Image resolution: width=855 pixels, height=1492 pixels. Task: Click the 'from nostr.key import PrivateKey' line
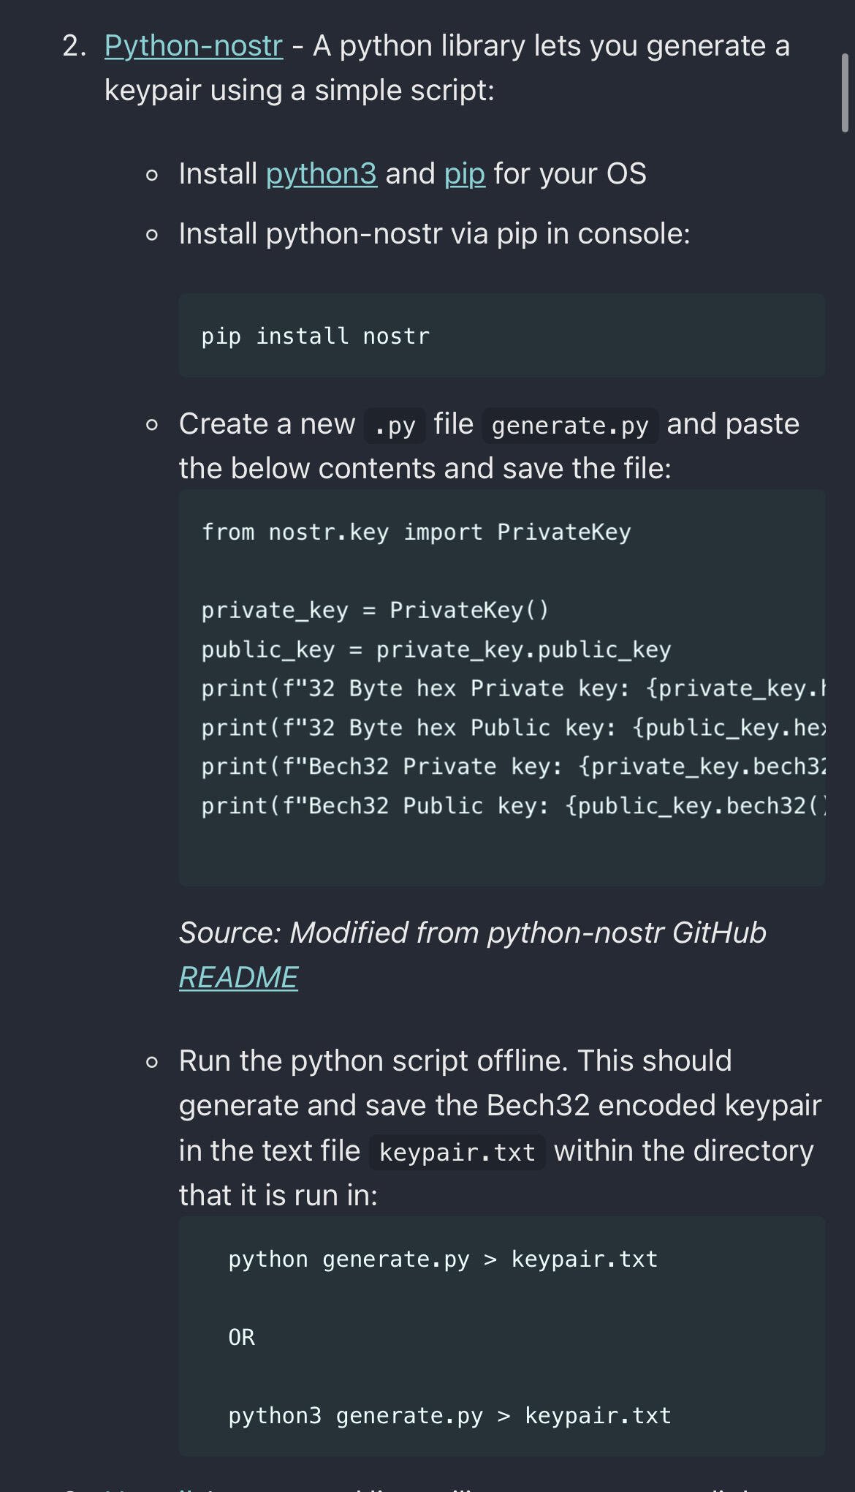[417, 532]
